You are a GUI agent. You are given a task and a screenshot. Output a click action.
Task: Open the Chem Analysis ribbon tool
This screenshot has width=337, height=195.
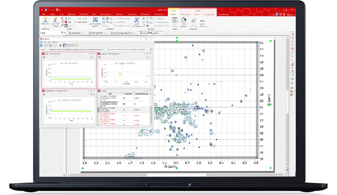pyautogui.click(x=184, y=22)
